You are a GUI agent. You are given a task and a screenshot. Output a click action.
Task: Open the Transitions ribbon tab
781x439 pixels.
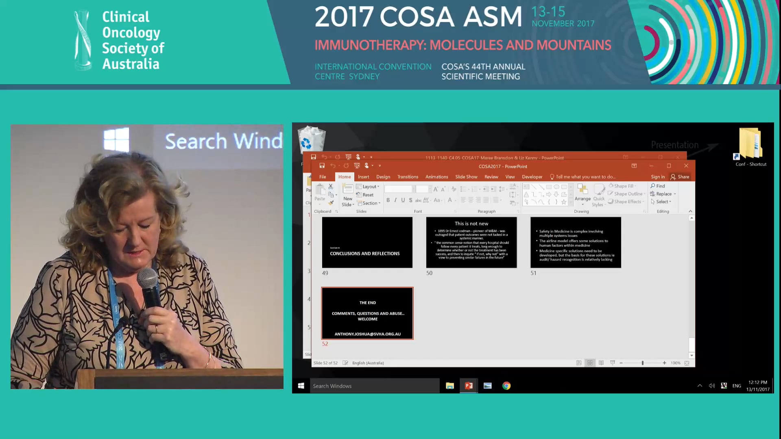pos(408,177)
